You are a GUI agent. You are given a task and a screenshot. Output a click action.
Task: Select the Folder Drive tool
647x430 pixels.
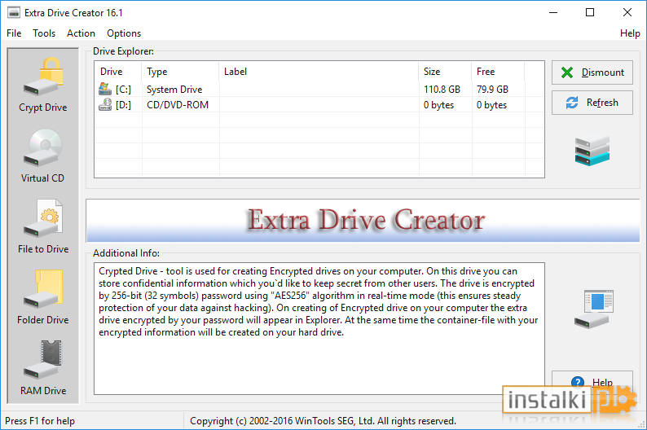(x=43, y=297)
